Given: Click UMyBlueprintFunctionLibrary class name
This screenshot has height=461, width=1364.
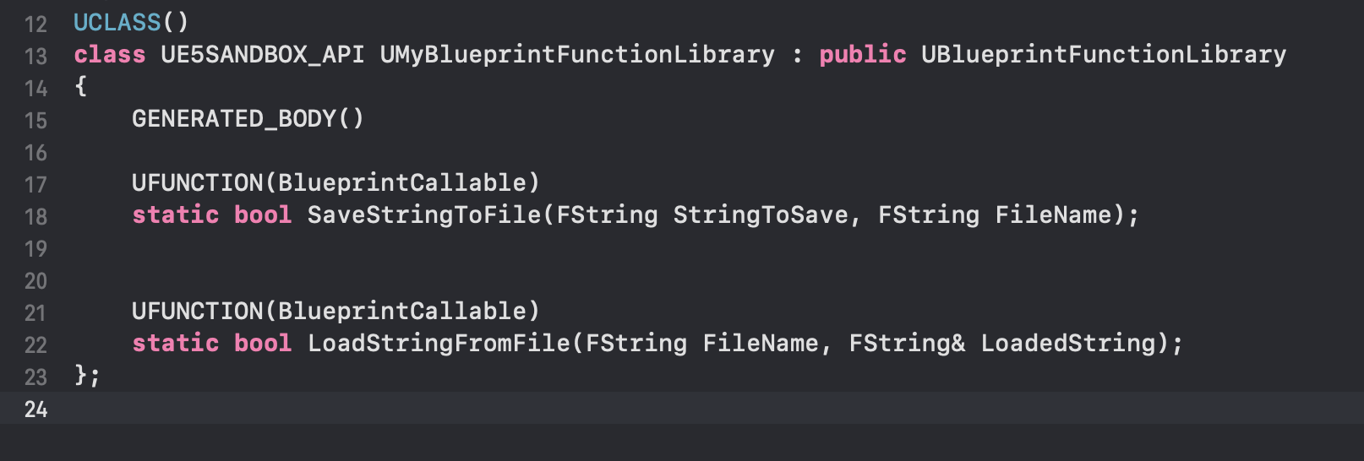Looking at the screenshot, I should click(577, 55).
